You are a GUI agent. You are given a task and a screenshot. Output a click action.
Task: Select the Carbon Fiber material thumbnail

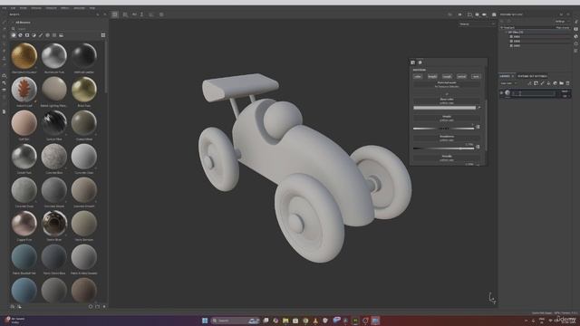(54, 123)
